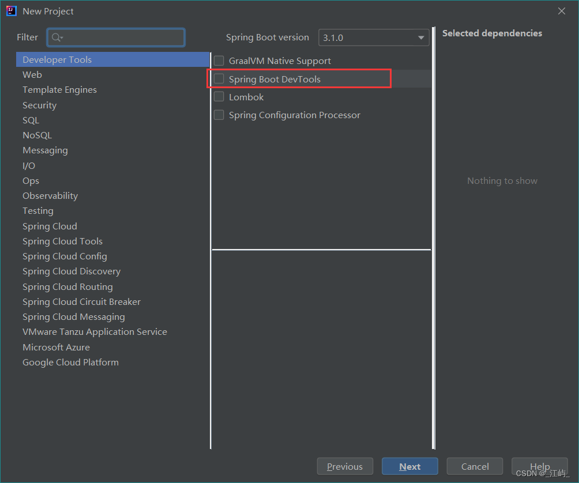Screen dimensions: 579x483
Task: Tick the Lombok checkbox
Action: pos(219,97)
